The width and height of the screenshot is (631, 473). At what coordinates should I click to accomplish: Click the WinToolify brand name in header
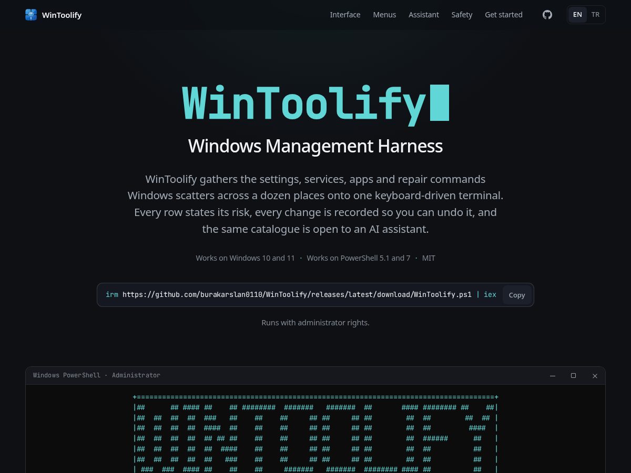(x=62, y=15)
